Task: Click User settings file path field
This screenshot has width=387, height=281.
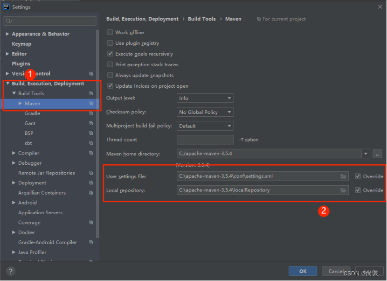Action: pos(263,176)
